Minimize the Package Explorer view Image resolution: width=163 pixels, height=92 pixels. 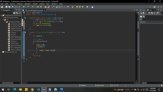point(16,10)
